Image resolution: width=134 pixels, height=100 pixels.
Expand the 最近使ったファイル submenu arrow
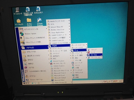point(49,55)
